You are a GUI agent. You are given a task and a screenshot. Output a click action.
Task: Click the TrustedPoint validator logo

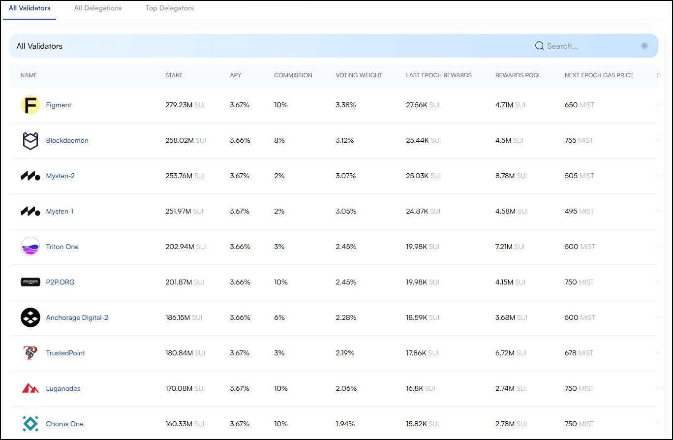30,353
